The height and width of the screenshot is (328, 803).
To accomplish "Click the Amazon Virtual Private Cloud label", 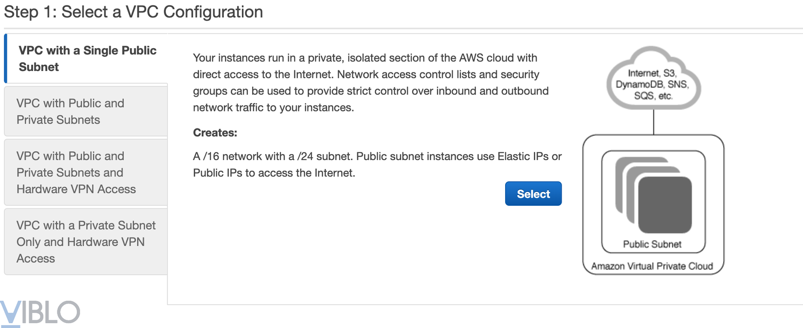I will point(652,266).
